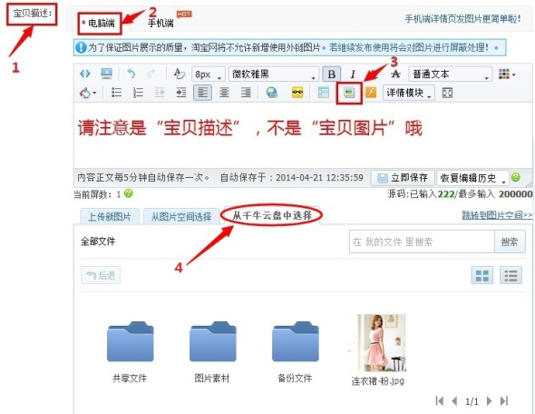Image resolution: width=535 pixels, height=414 pixels.
Task: Toggle bold formatting button
Action: [331, 74]
